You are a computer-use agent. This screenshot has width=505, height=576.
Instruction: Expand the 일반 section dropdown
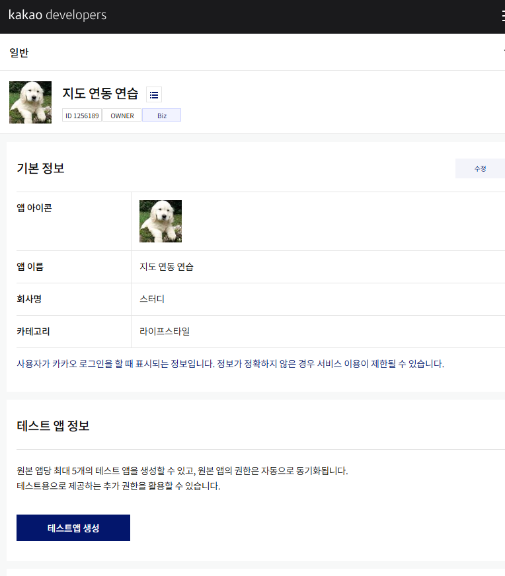(504, 51)
